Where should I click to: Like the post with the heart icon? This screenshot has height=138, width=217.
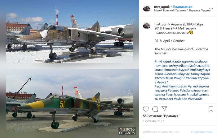pyautogui.click(x=146, y=109)
